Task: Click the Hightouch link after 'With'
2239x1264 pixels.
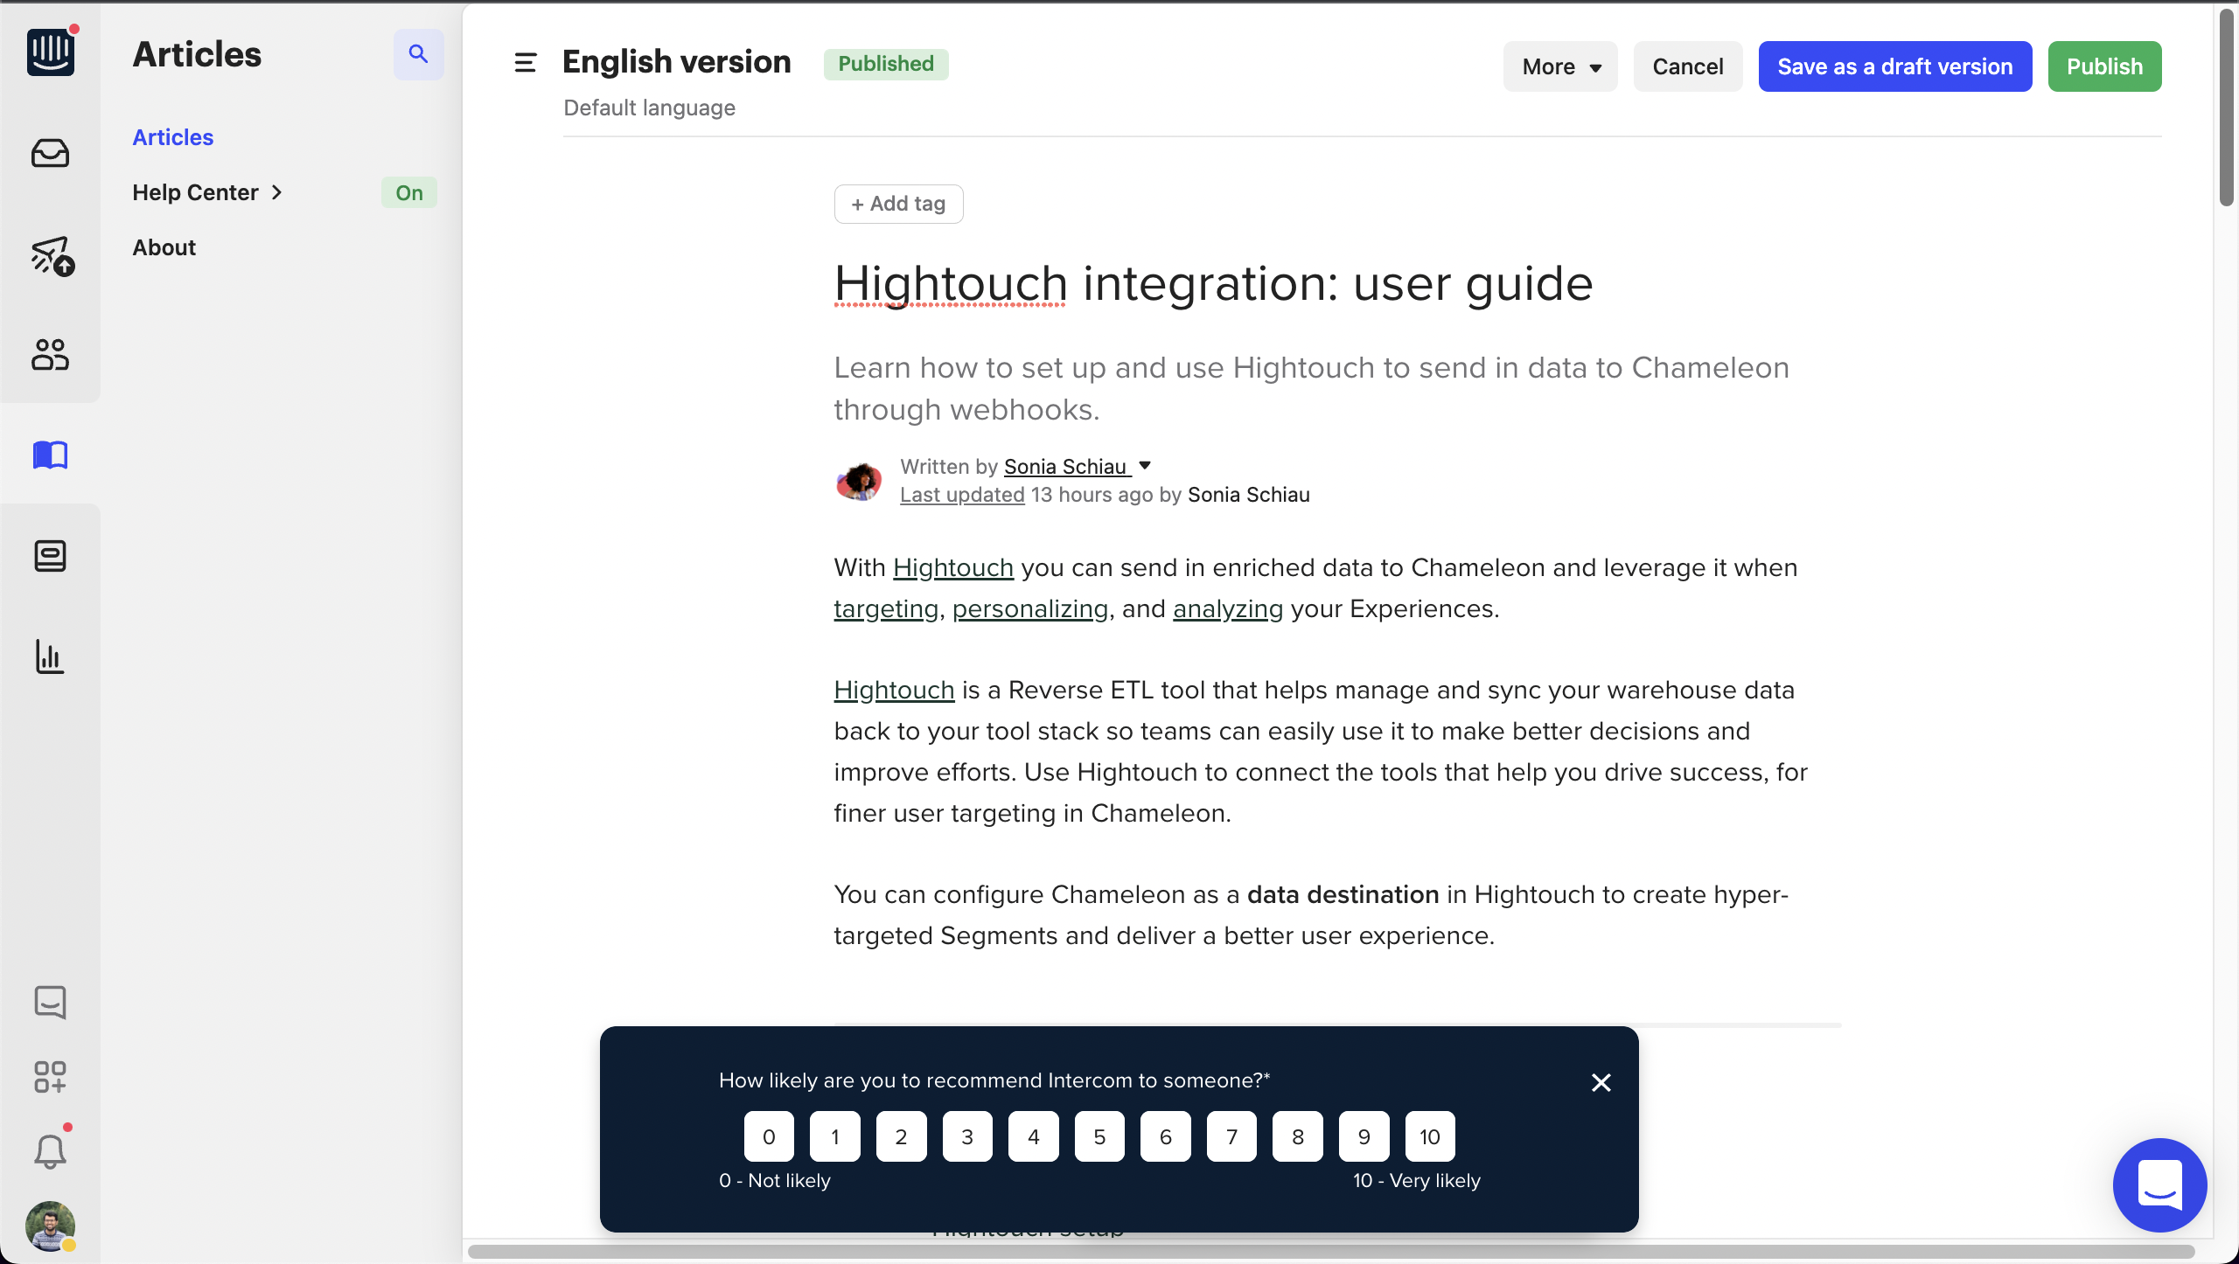Action: (952, 568)
